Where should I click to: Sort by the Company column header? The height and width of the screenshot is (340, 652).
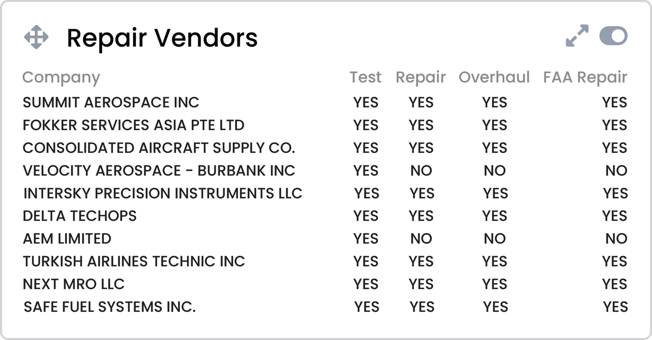point(60,78)
